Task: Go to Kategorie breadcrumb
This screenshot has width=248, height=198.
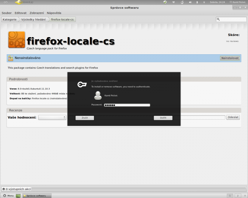Action: point(10,19)
